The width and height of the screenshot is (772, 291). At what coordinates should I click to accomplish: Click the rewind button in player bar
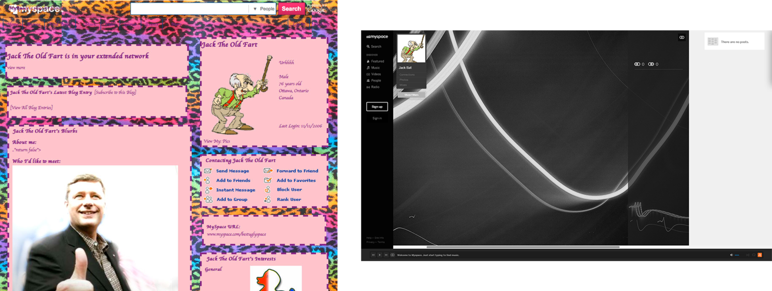[373, 255]
